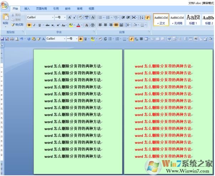Image resolution: width=215 pixels, height=176 pixels.
Task: Click the 剪切 cut button
Action: (x=16, y=15)
